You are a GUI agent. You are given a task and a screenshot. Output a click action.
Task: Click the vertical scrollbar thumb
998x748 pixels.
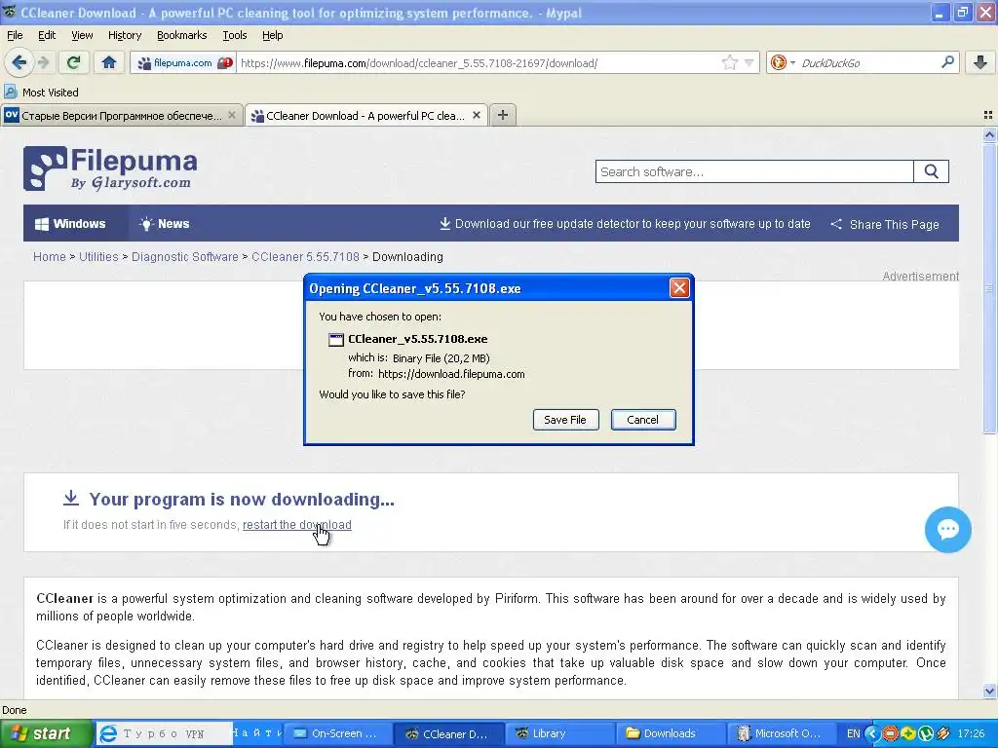989,287
